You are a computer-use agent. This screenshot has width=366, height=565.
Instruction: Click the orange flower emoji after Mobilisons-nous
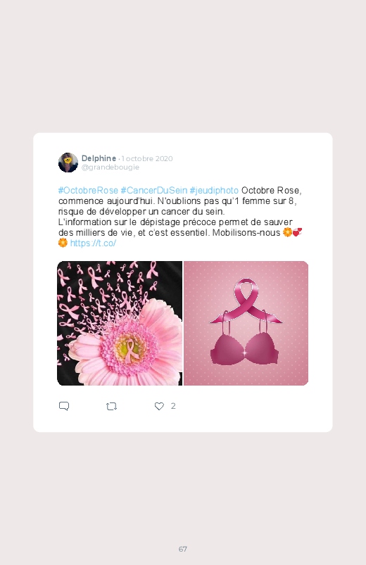coord(287,232)
